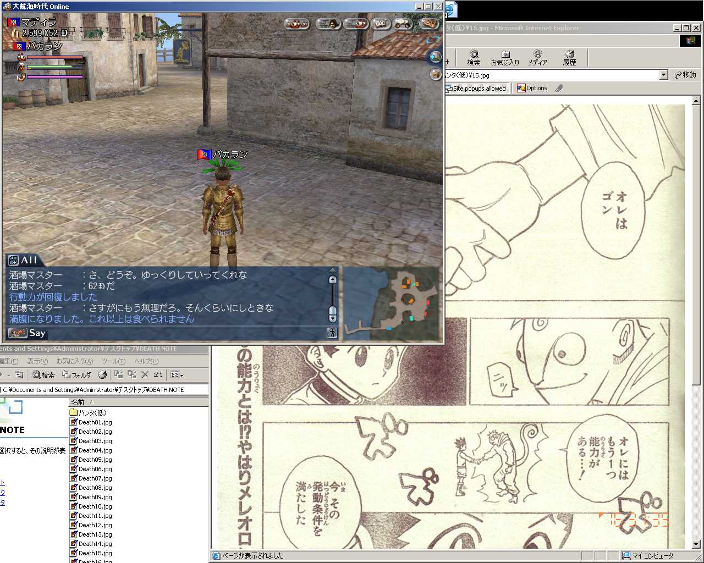Click the chat log scroll-down arrow
This screenshot has height=563, width=704.
(332, 318)
